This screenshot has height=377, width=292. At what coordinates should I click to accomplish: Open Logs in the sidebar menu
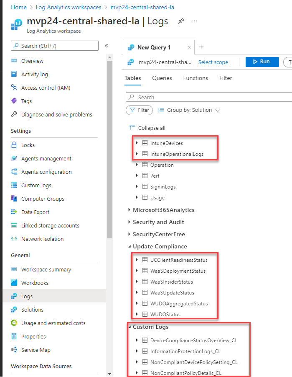(55, 296)
